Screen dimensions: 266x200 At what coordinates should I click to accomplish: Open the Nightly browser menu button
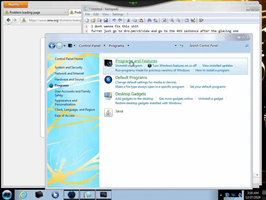(x=16, y=4)
